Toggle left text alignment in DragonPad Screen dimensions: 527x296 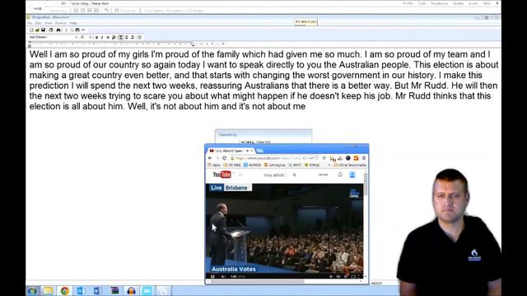pos(121,37)
